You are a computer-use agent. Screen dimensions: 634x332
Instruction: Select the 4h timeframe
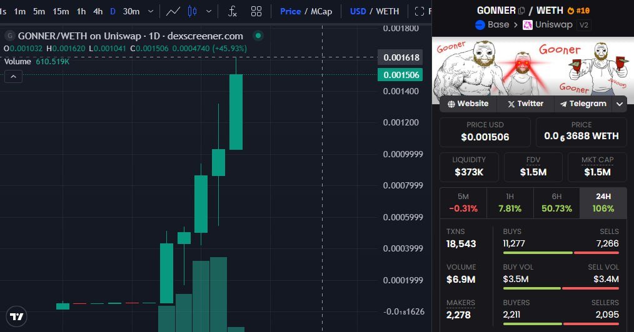pos(98,11)
